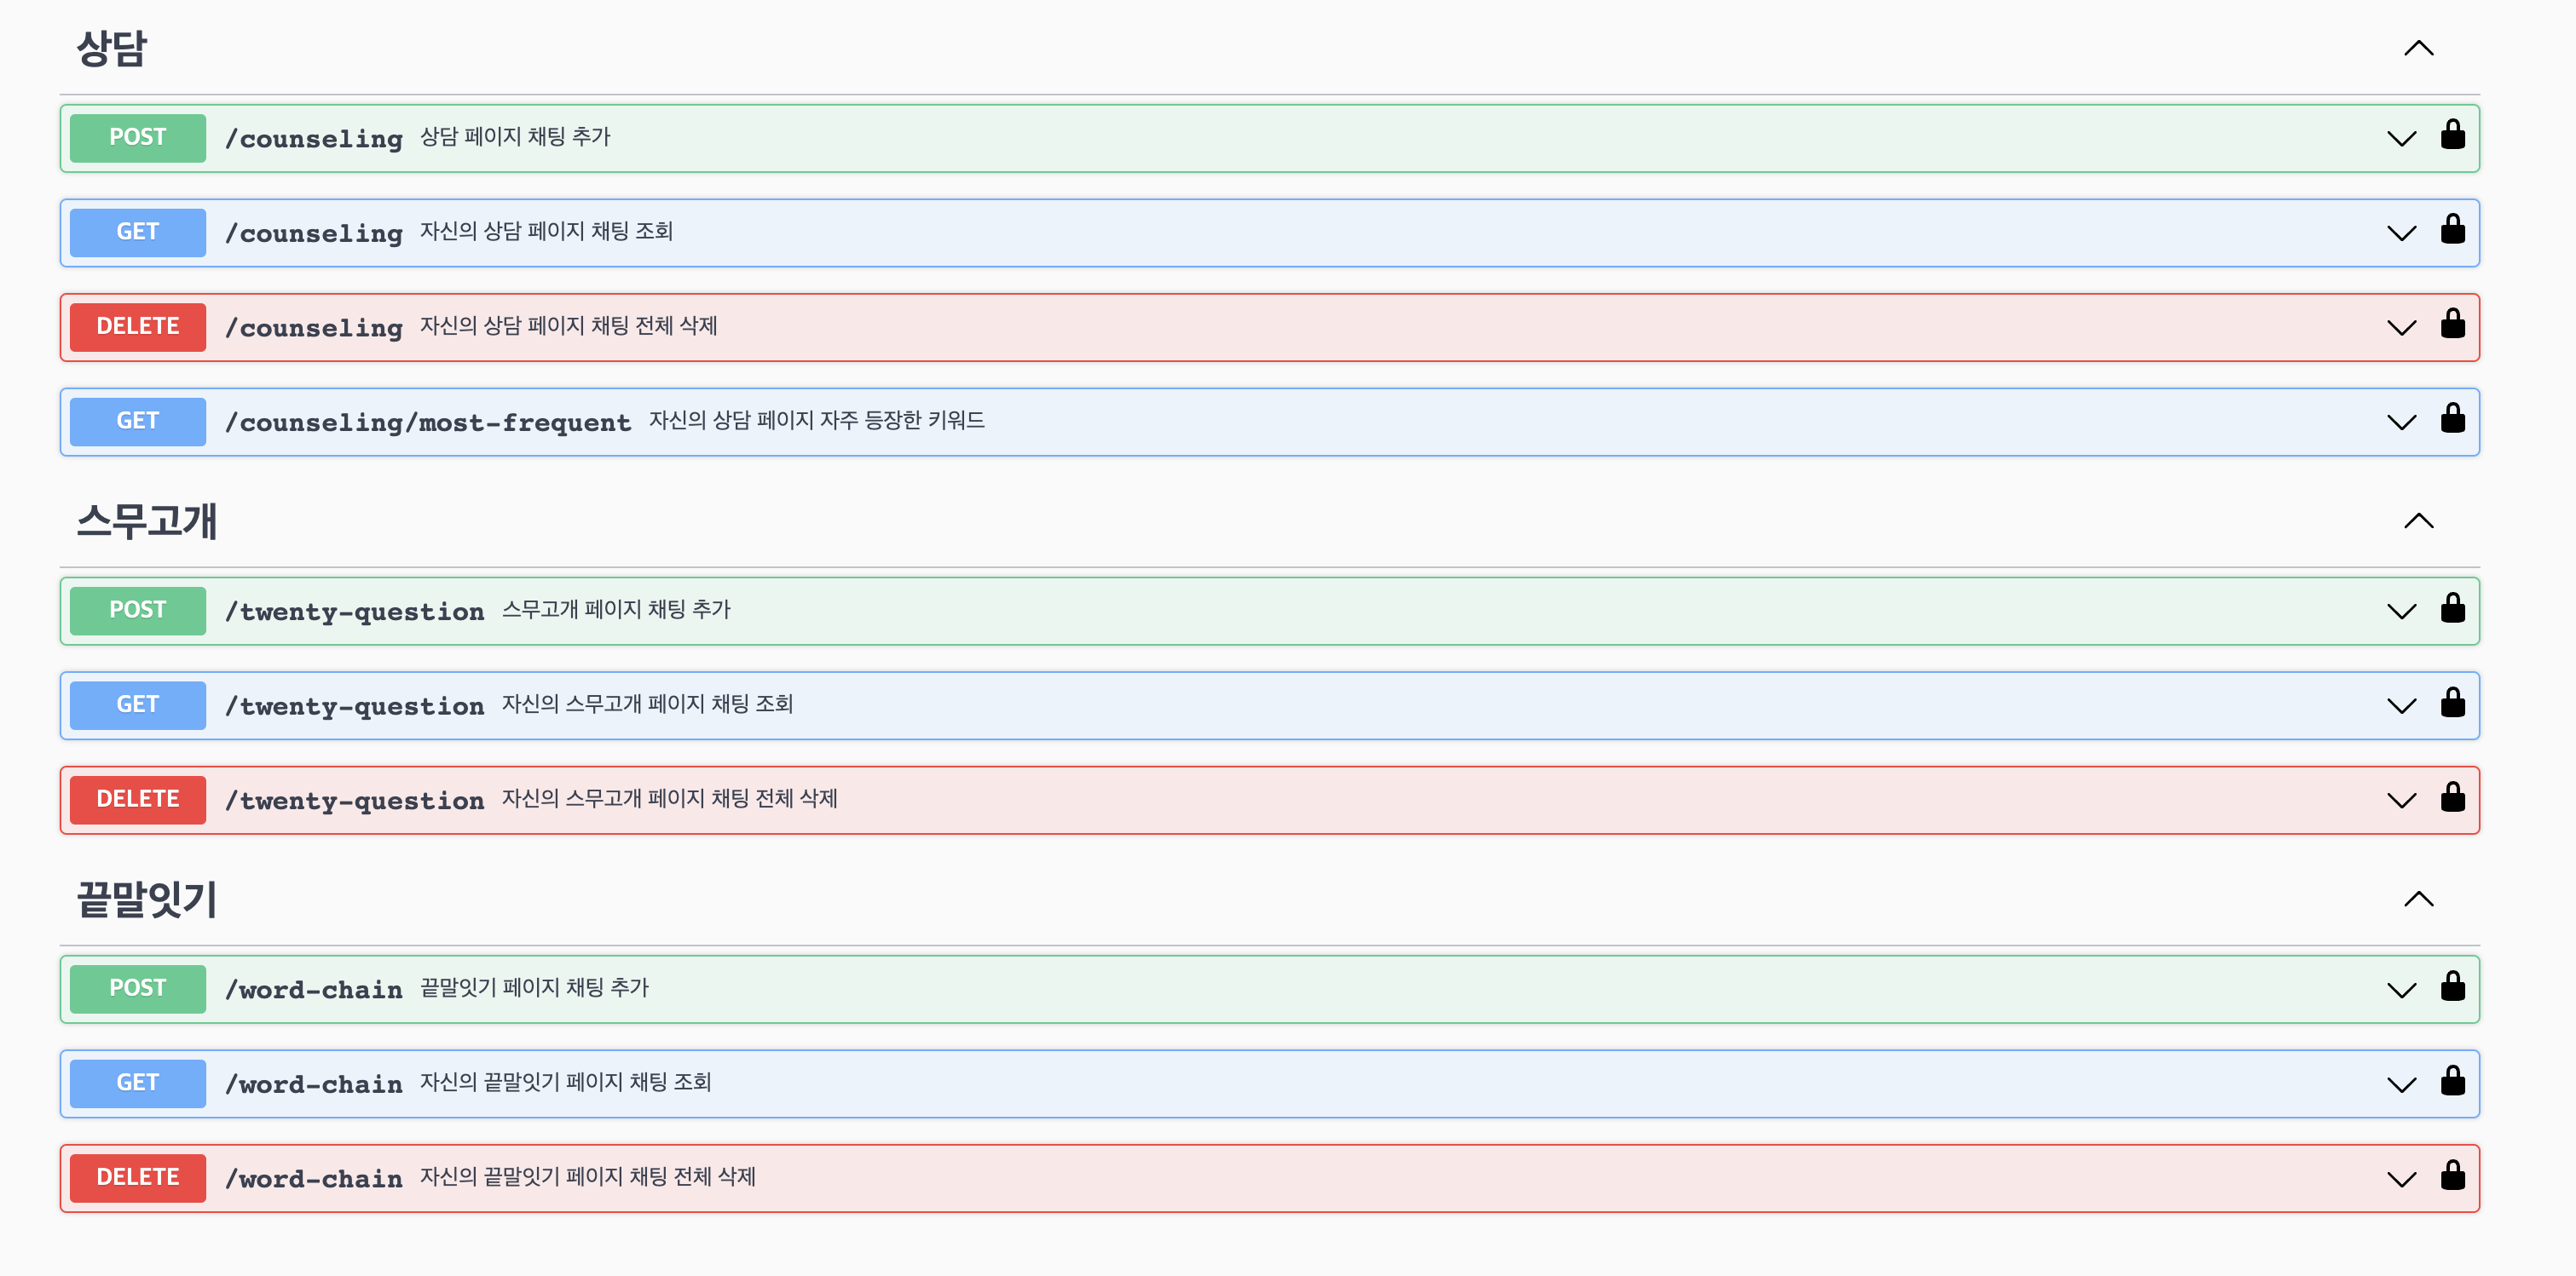Click the /counseling/most-frequent path text

coord(428,422)
